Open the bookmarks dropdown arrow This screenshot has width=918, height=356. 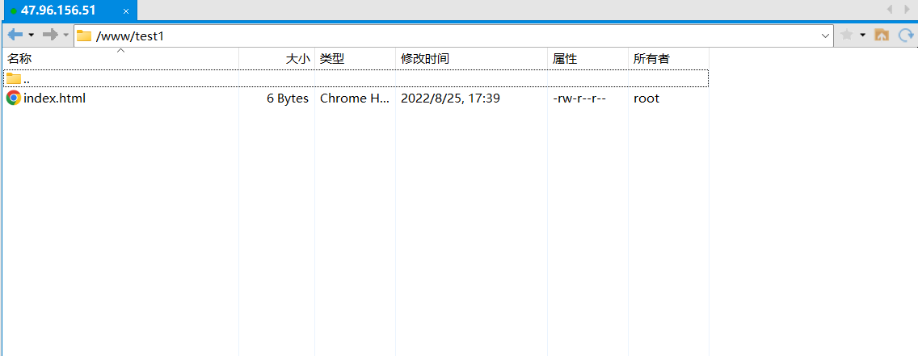tap(862, 36)
